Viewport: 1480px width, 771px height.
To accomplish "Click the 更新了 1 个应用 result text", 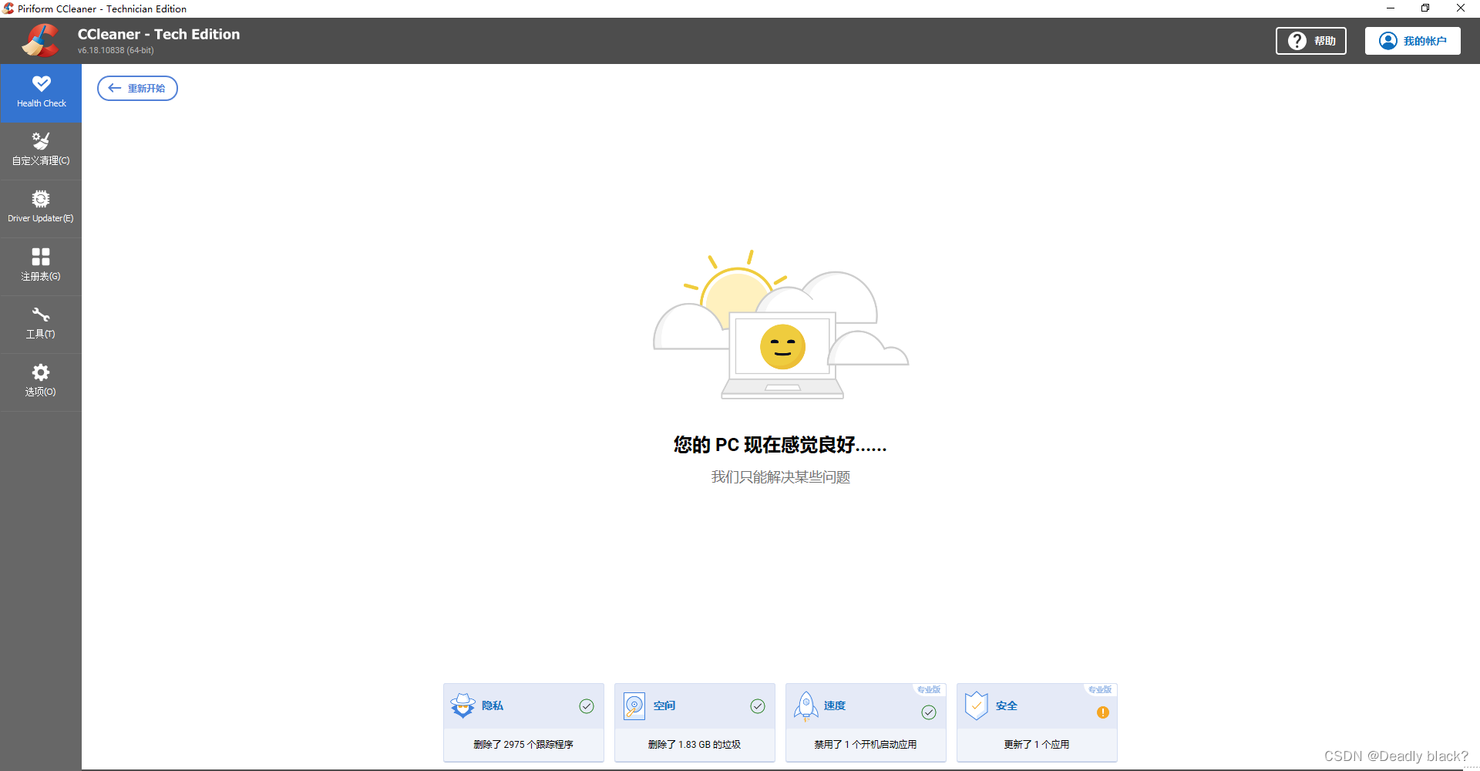I will [1037, 745].
